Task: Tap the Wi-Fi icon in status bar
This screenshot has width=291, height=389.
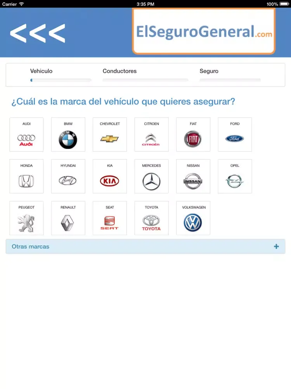Action: [x=21, y=4]
